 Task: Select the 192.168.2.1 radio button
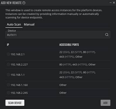(x=8, y=54)
